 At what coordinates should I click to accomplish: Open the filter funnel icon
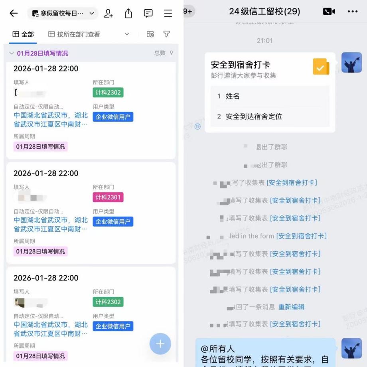(x=166, y=35)
